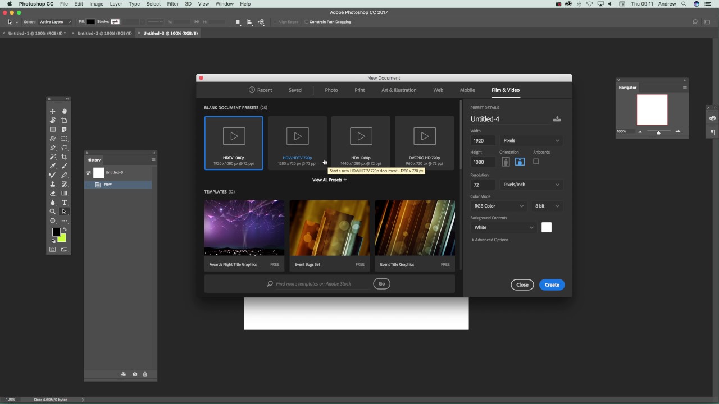This screenshot has height=404, width=719.
Task: Select the Move tool
Action: point(53,111)
